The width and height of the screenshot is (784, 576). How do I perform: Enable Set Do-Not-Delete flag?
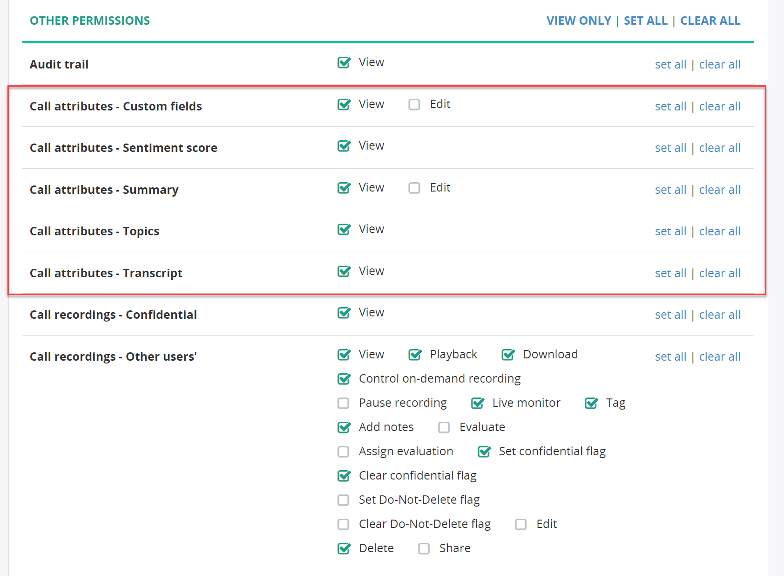pyautogui.click(x=343, y=500)
